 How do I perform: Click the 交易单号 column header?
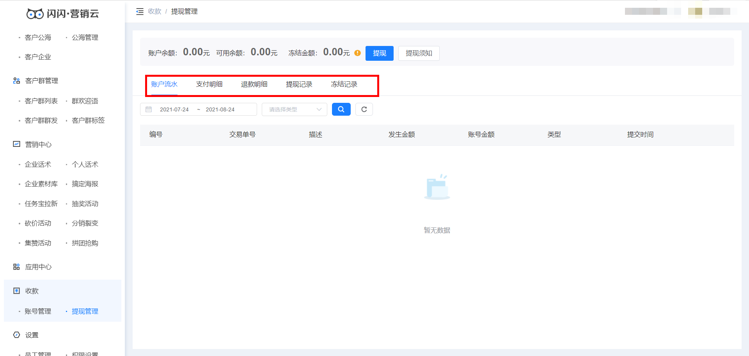(242, 134)
